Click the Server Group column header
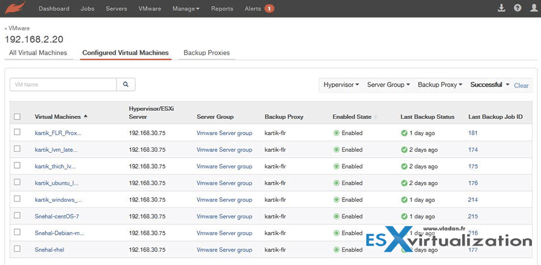The image size is (541, 265). tap(215, 117)
